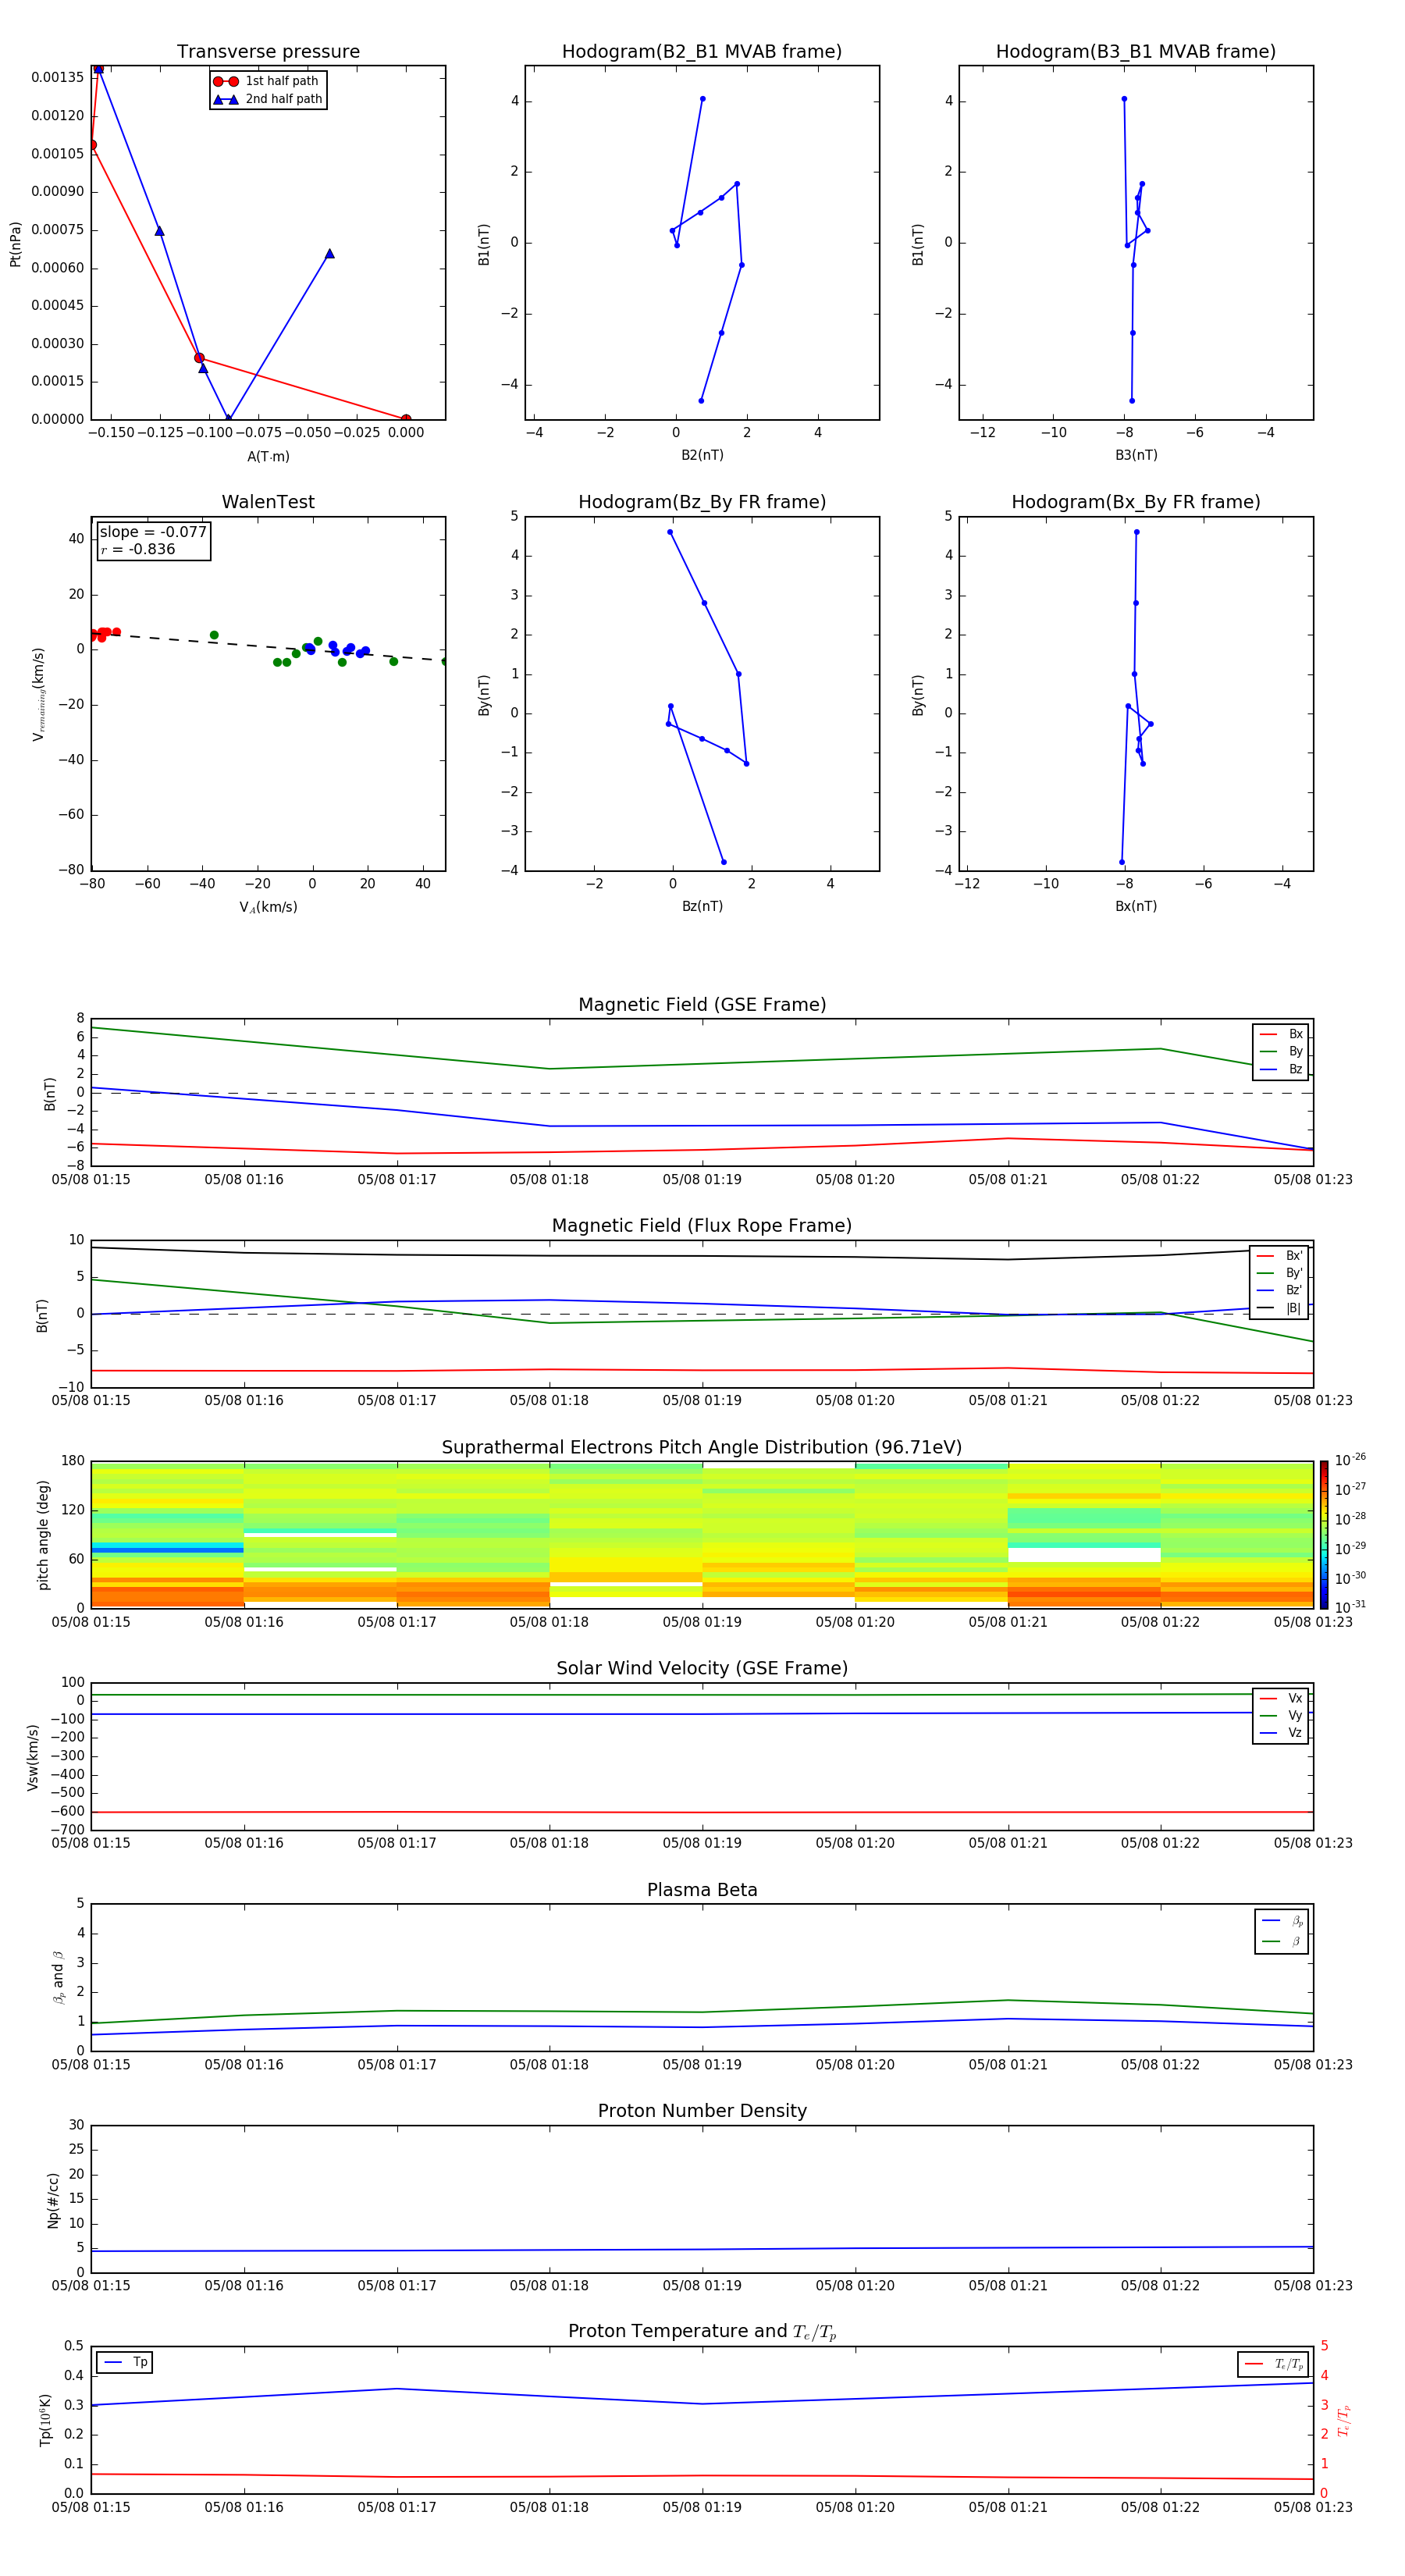
Task: Click the 'pitch angle (deg)' y-axis label
Action: pyautogui.click(x=43, y=1535)
